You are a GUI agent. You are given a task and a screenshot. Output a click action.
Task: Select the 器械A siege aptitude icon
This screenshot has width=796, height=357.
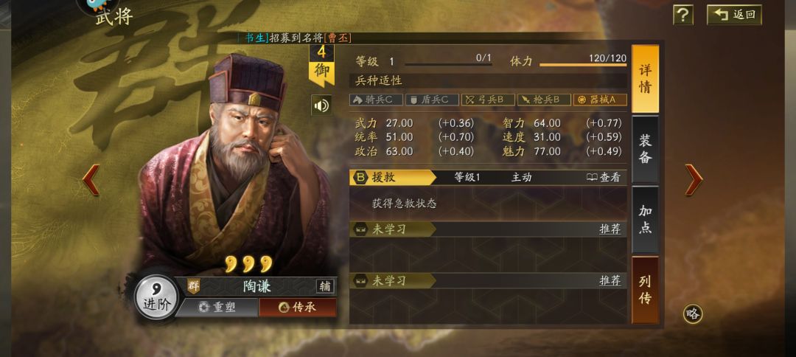[x=600, y=100]
